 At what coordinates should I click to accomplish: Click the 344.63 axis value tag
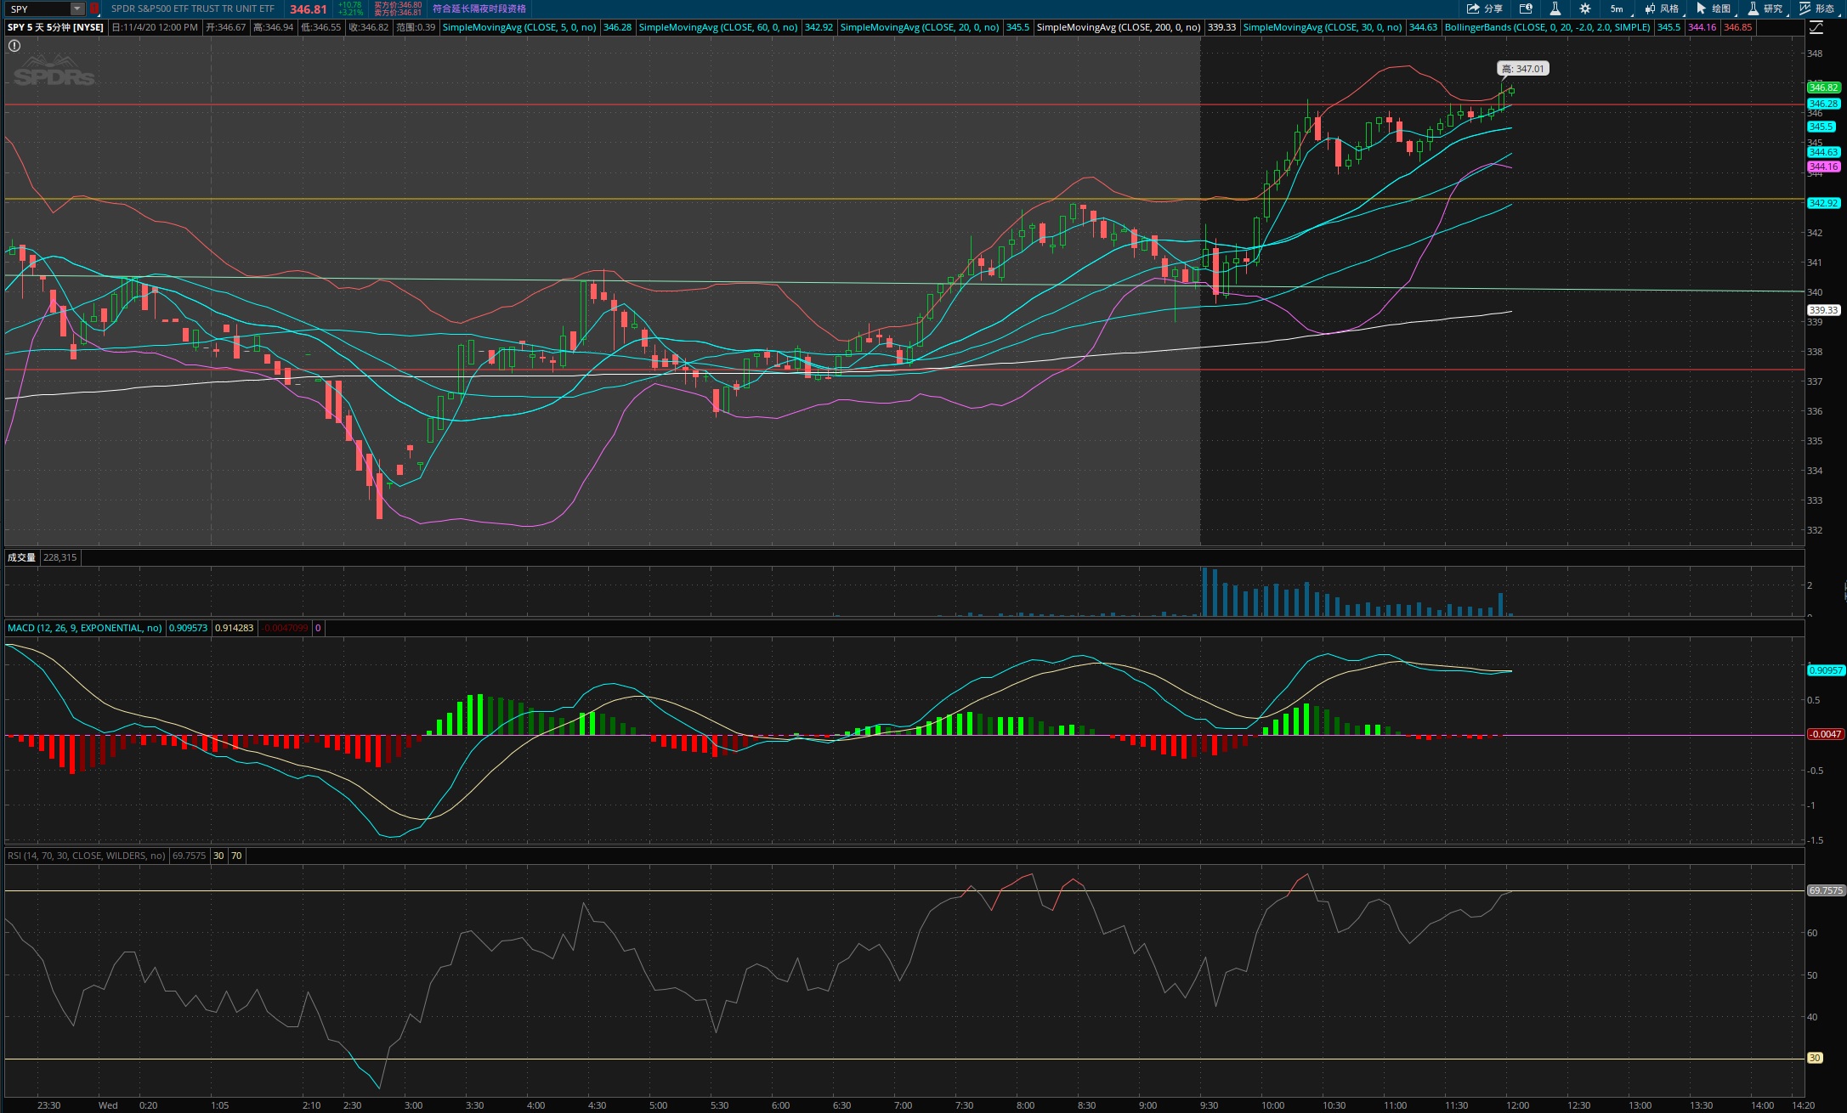(1824, 152)
